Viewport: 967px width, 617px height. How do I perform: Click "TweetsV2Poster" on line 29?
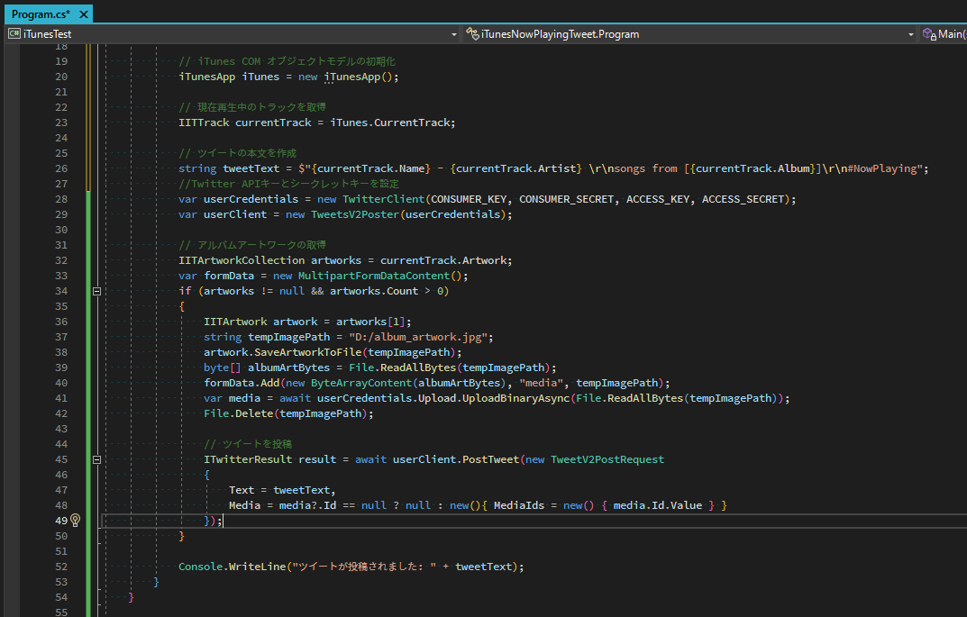354,214
